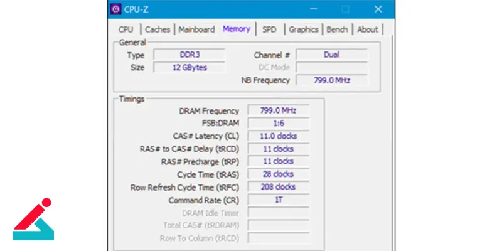Close the CPU-Z window
This screenshot has width=502, height=251.
pyautogui.click(x=378, y=9)
